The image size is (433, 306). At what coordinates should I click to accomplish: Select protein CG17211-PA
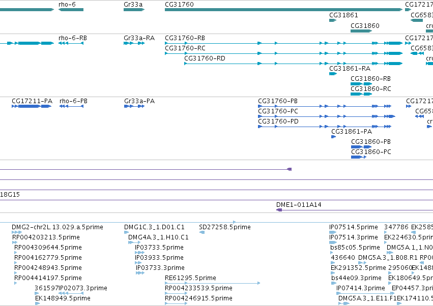click(x=32, y=107)
